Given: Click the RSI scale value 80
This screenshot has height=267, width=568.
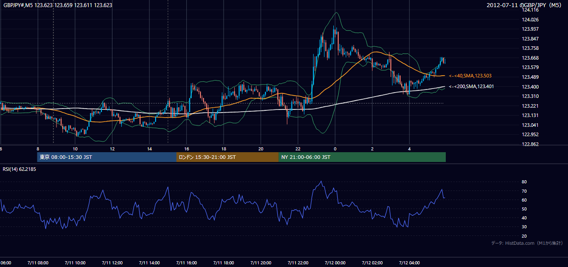Looking at the screenshot, I should point(524,182).
